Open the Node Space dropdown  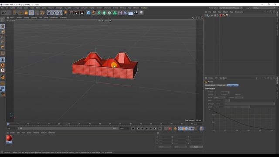pos(231,8)
